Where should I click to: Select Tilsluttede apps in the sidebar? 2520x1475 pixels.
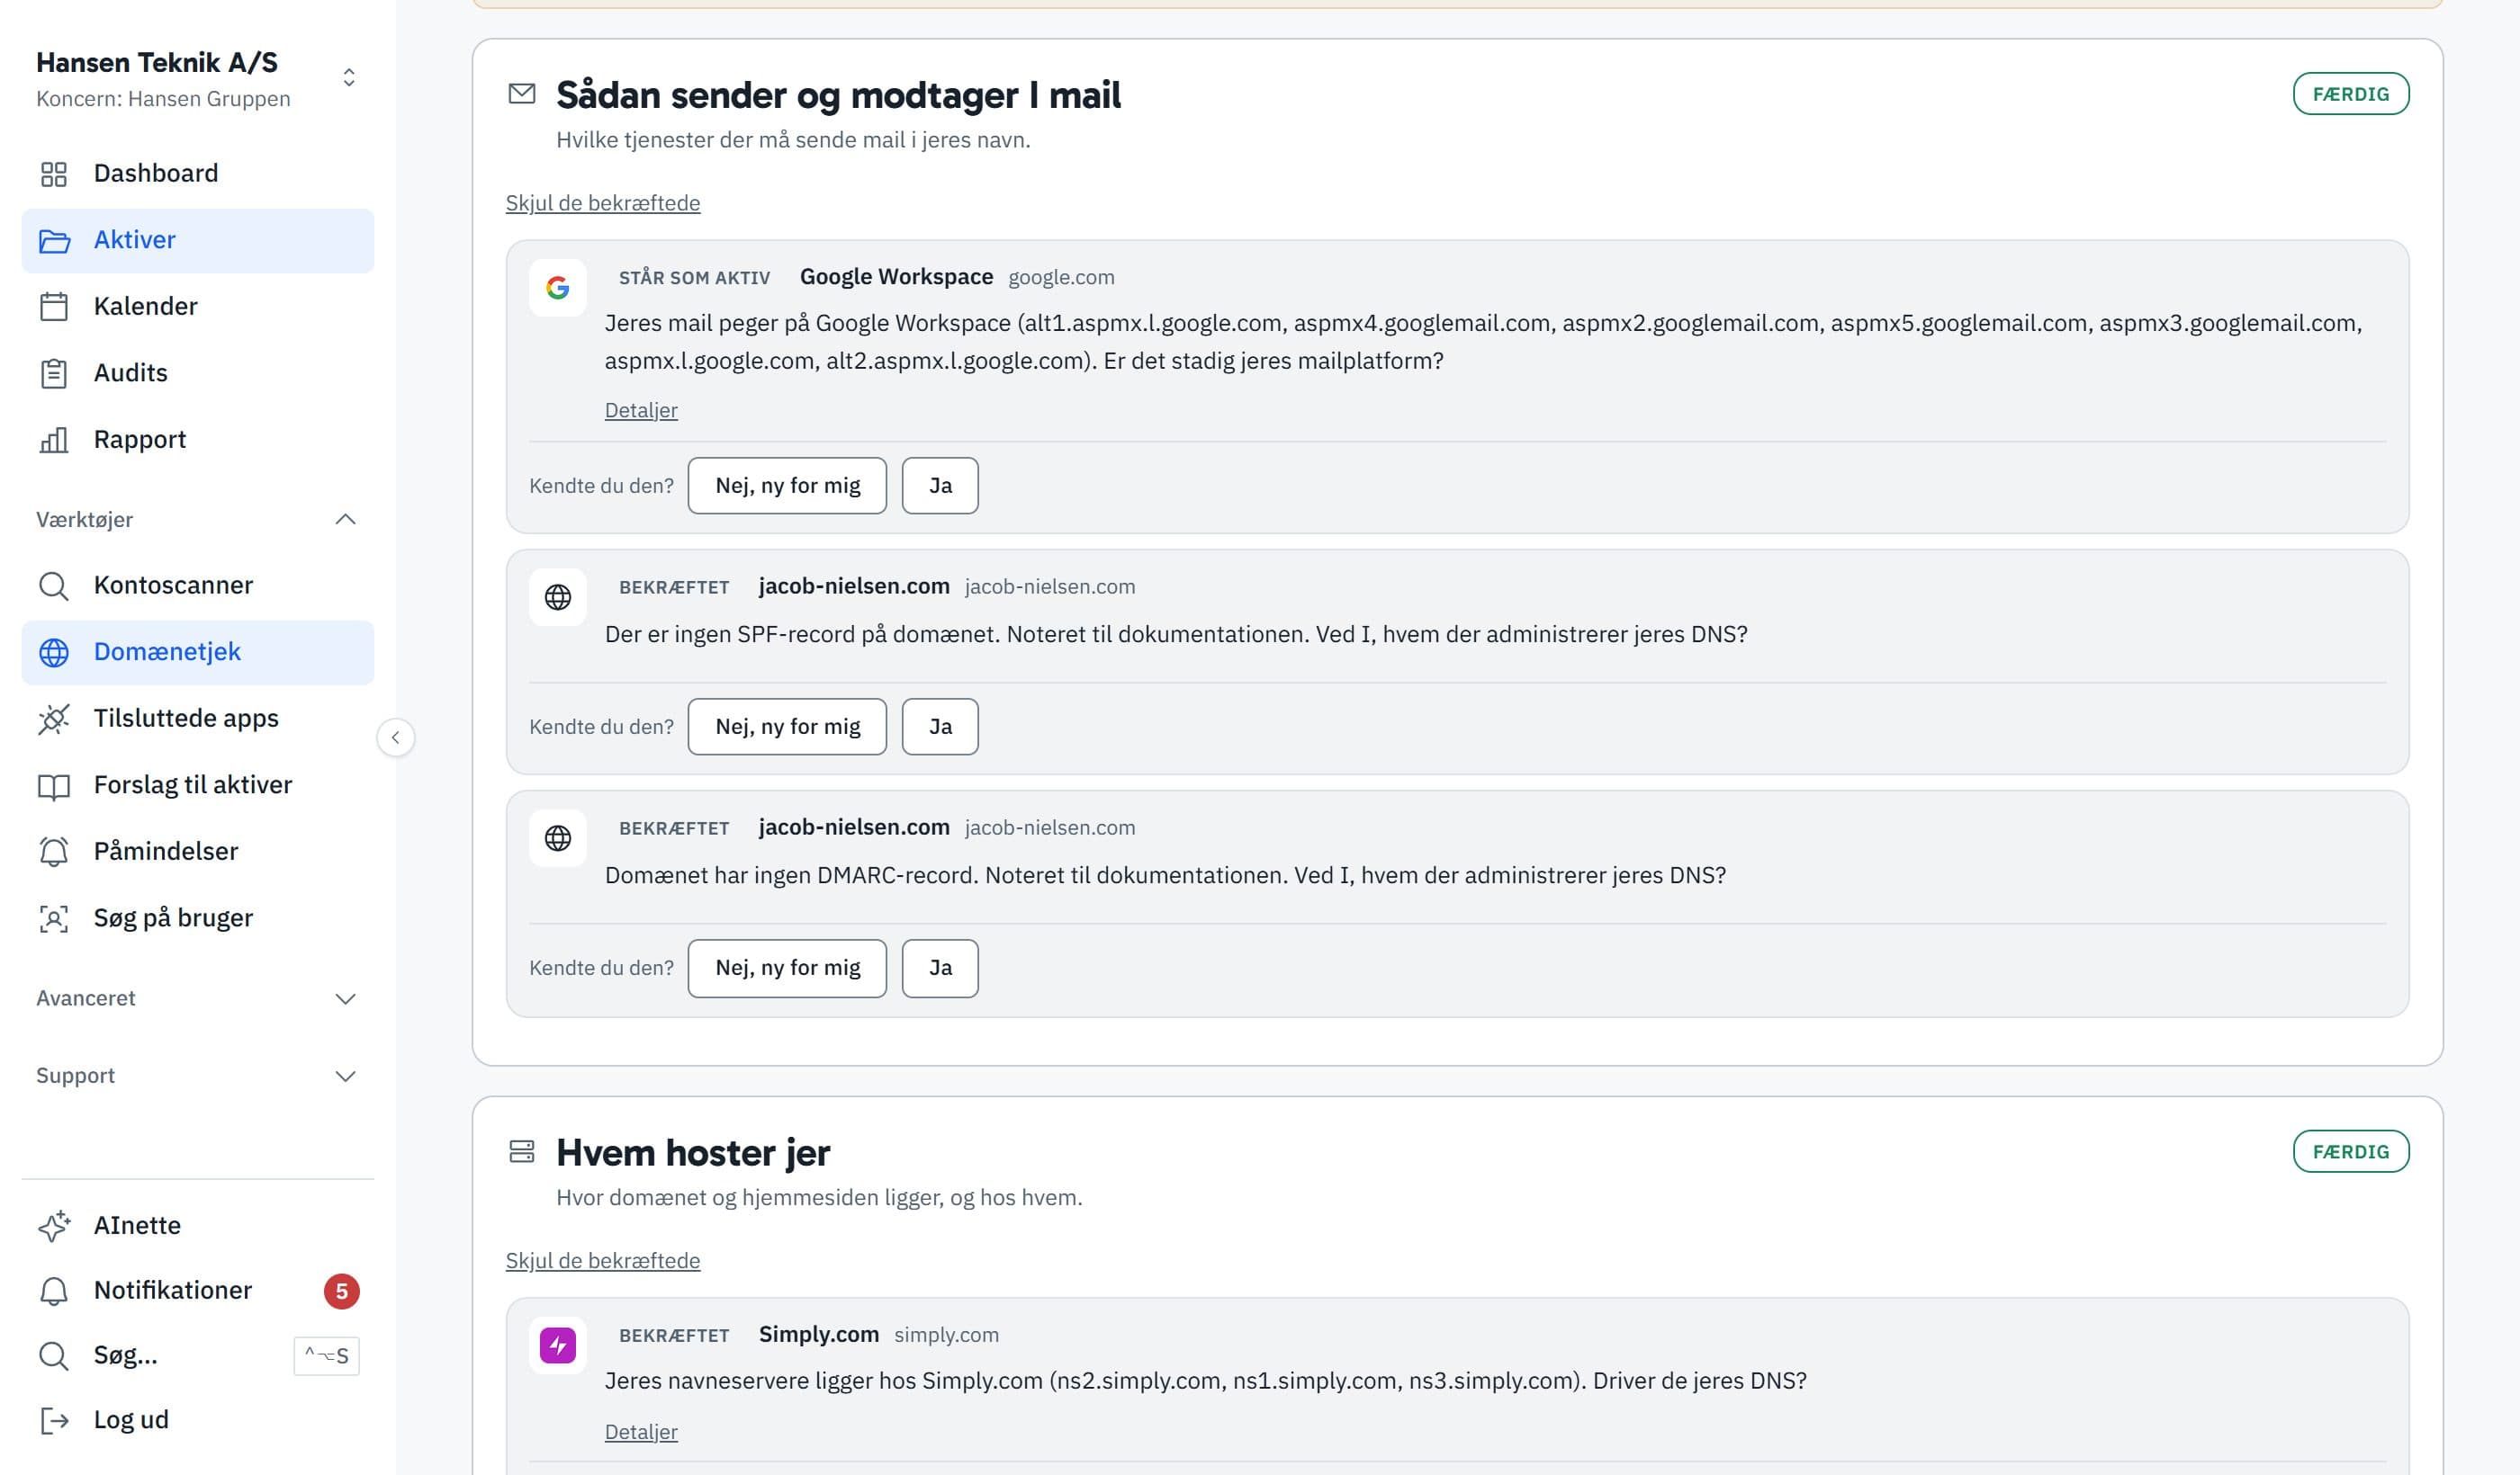click(x=198, y=719)
